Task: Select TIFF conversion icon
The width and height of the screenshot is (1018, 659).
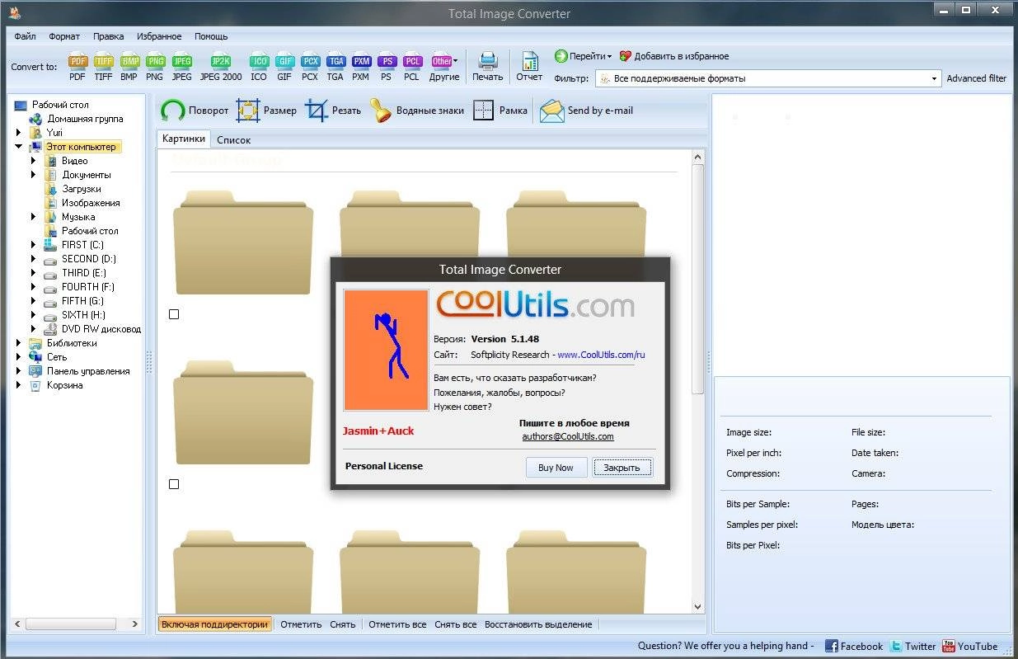Action: [x=103, y=67]
